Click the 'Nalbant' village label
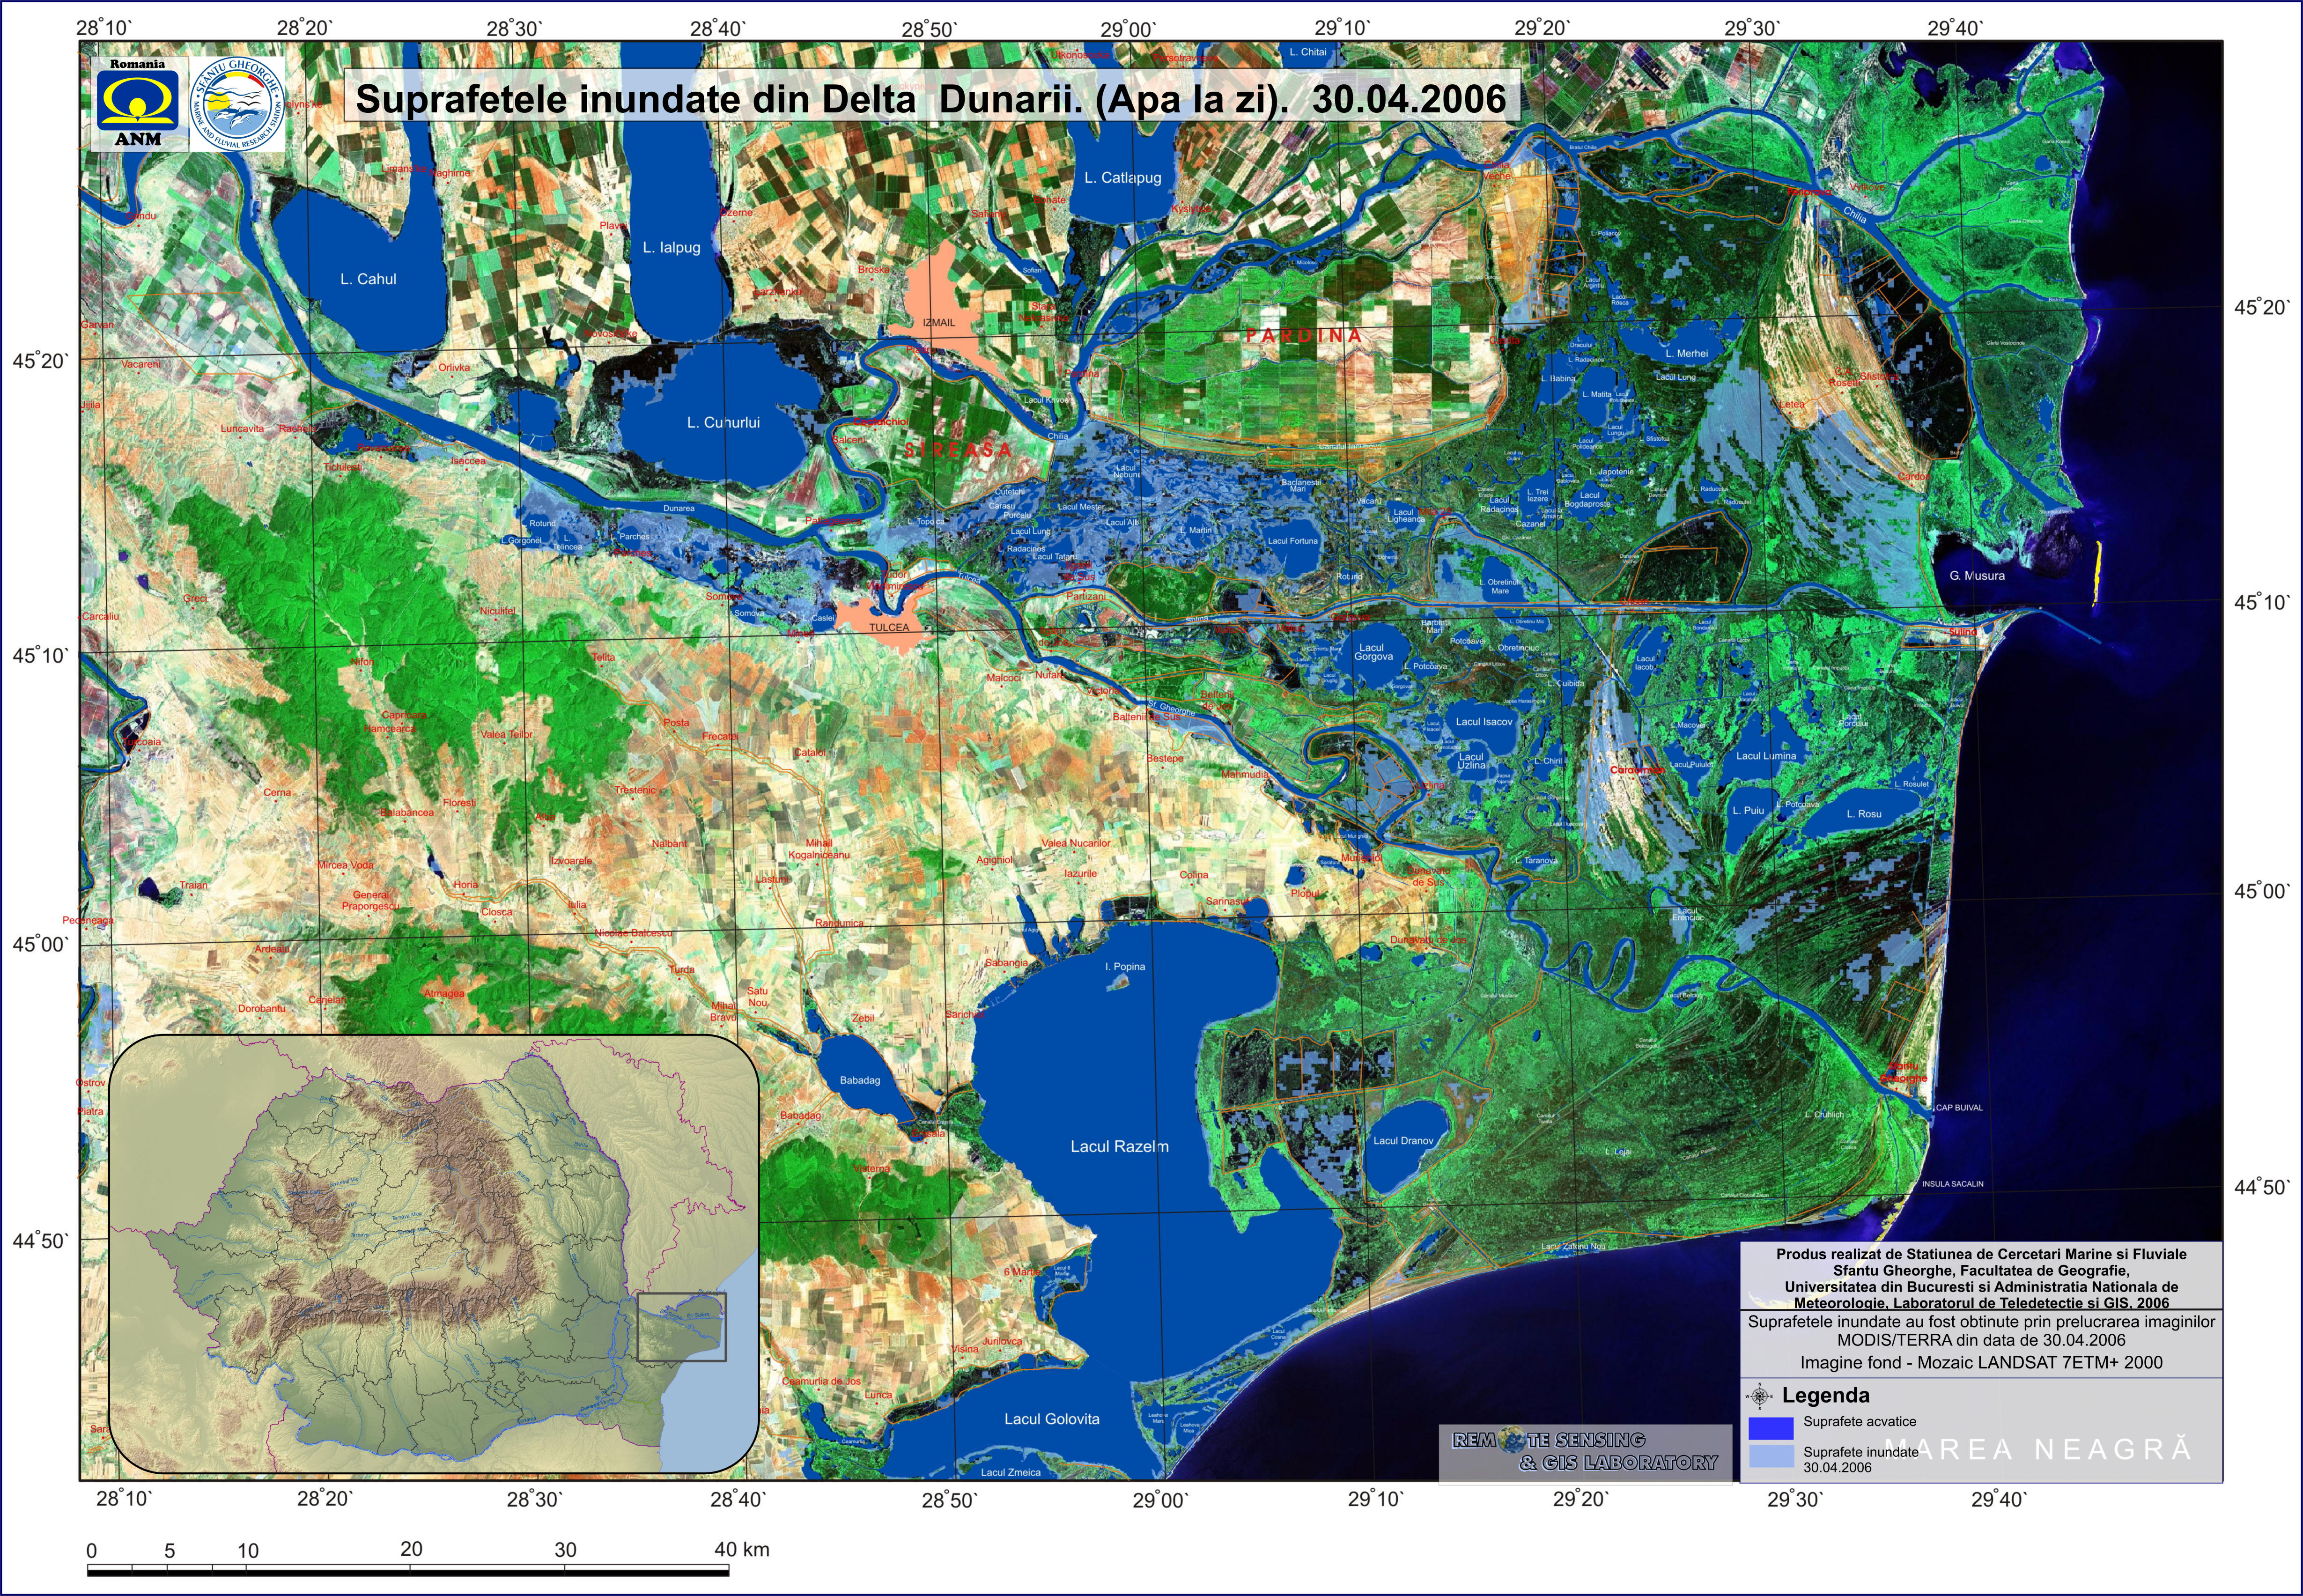This screenshot has height=1596, width=2303. point(669,843)
